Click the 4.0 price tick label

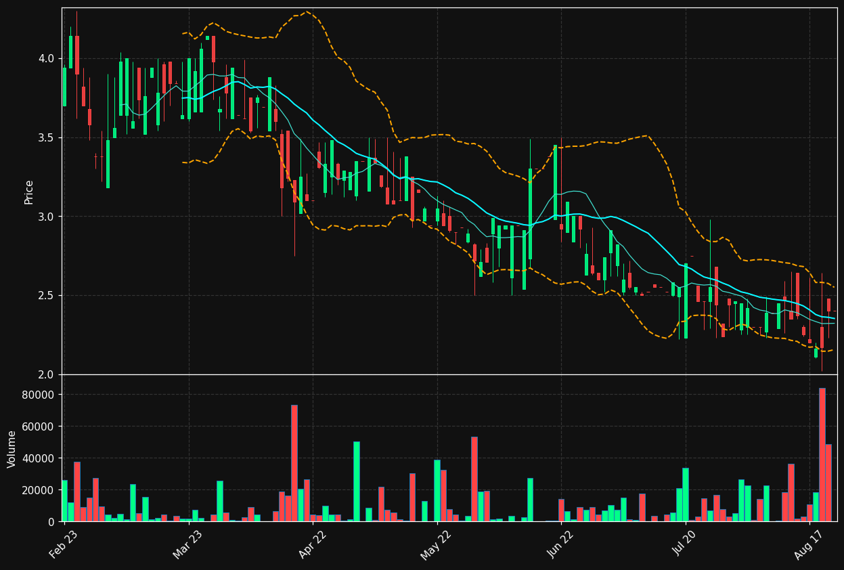pyautogui.click(x=46, y=59)
